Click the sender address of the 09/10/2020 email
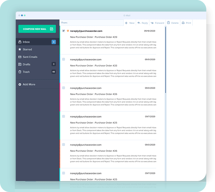This screenshot has width=215, height=192. click(86, 31)
